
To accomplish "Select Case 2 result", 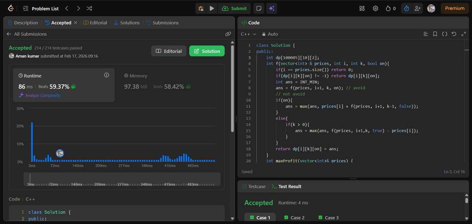I will tap(294, 218).
